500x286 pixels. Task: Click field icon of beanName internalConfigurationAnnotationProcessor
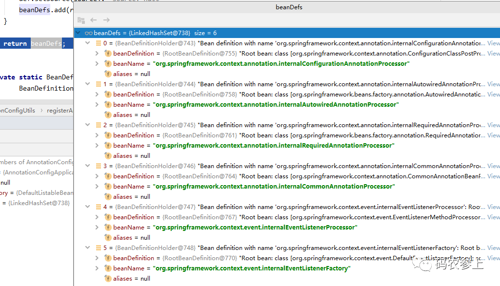pyautogui.click(x=108, y=64)
